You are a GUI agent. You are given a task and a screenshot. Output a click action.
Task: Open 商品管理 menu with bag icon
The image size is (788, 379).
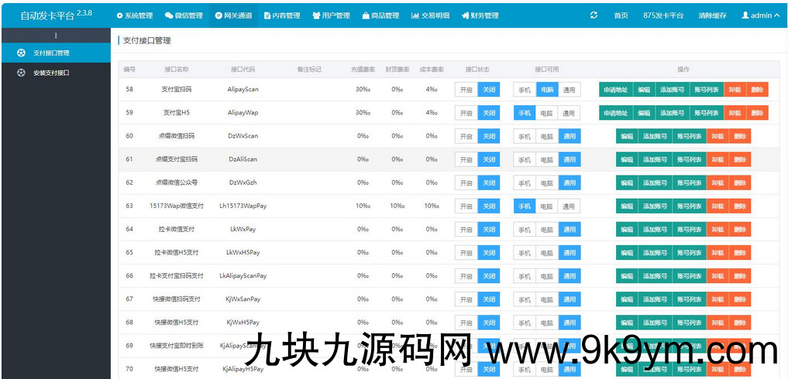pos(380,15)
